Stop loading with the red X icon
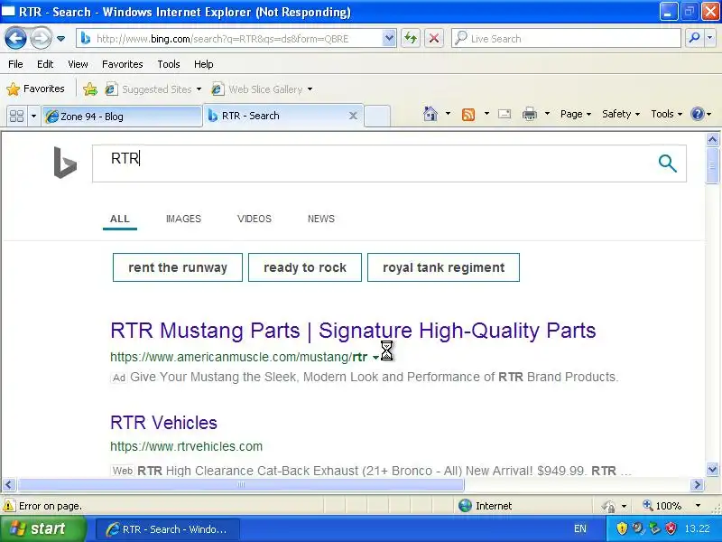Image resolution: width=722 pixels, height=542 pixels. 434,39
